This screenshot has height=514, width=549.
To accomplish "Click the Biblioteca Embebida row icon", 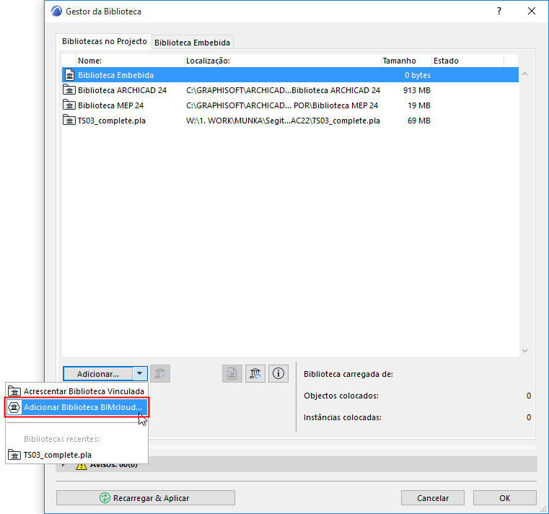I will point(70,75).
